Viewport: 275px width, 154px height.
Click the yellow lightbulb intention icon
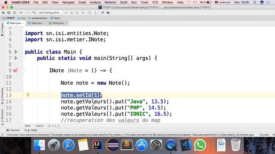click(x=27, y=95)
